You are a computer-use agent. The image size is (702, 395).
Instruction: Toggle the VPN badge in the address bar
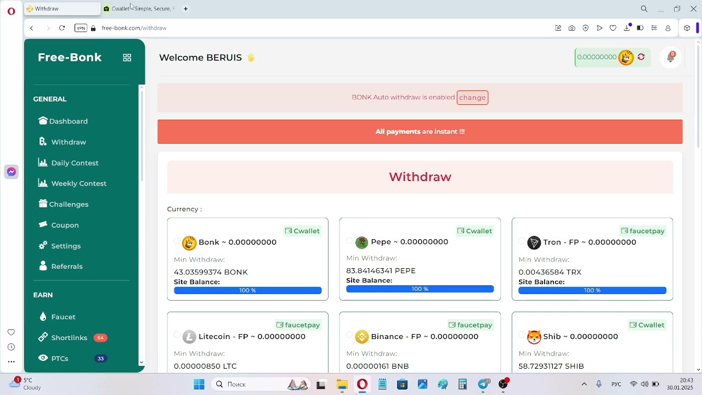point(81,28)
